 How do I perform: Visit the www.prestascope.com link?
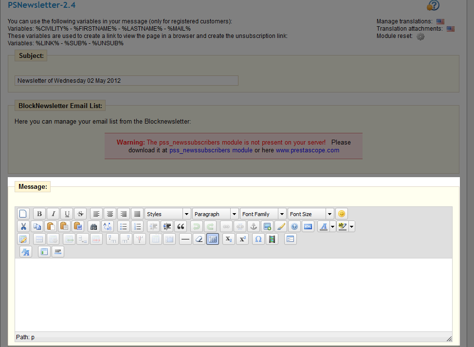pyautogui.click(x=307, y=150)
